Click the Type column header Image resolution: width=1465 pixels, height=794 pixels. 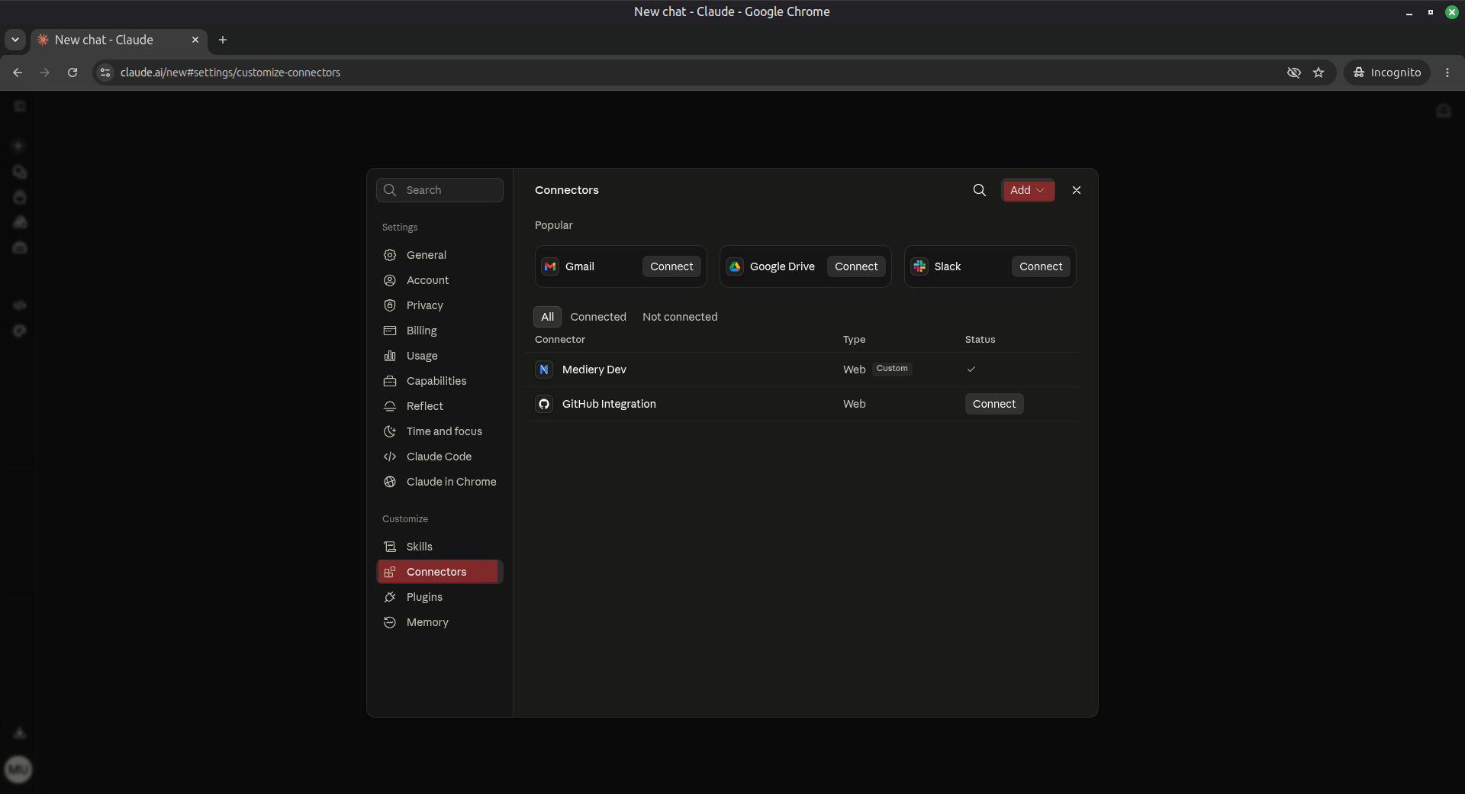pos(854,340)
